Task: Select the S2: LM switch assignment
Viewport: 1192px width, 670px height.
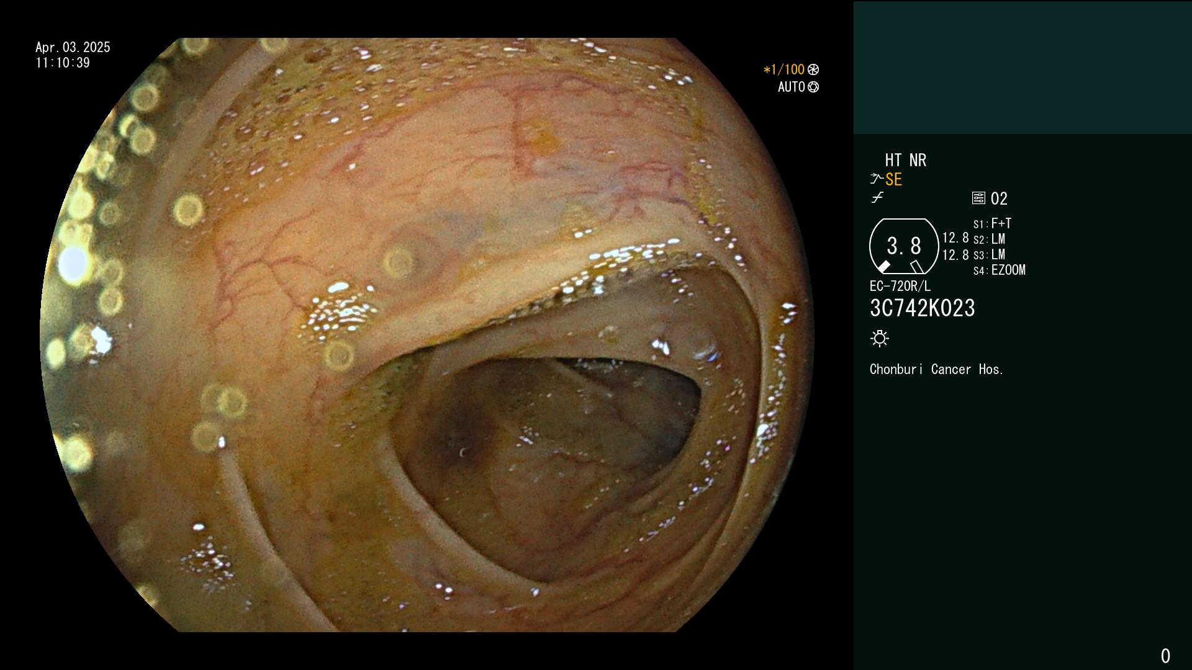Action: pyautogui.click(x=989, y=239)
